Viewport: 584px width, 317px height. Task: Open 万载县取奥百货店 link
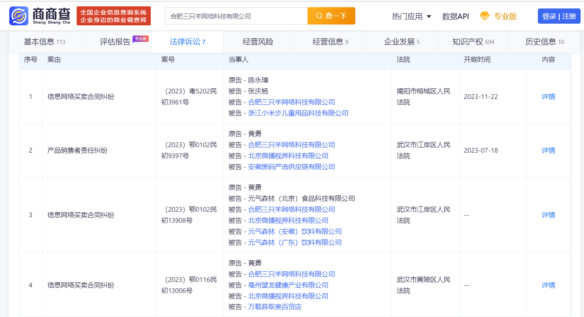(275, 307)
